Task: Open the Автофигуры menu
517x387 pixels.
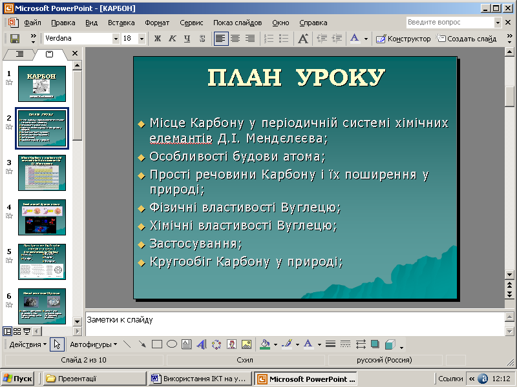Action: coord(93,344)
